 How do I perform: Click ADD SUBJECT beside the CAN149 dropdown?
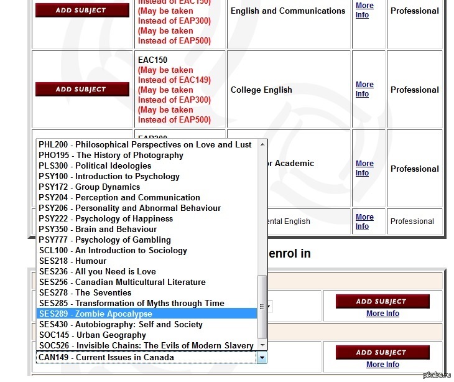click(x=381, y=352)
